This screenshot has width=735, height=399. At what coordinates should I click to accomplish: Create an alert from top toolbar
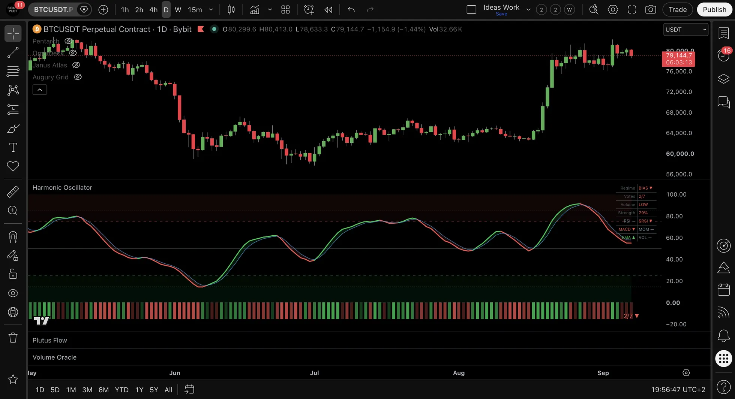click(309, 10)
